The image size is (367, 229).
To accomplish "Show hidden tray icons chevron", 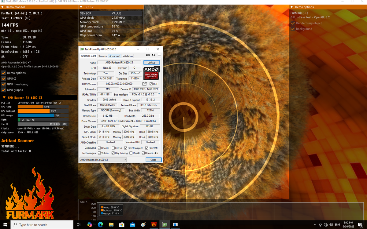I will pos(315,225).
